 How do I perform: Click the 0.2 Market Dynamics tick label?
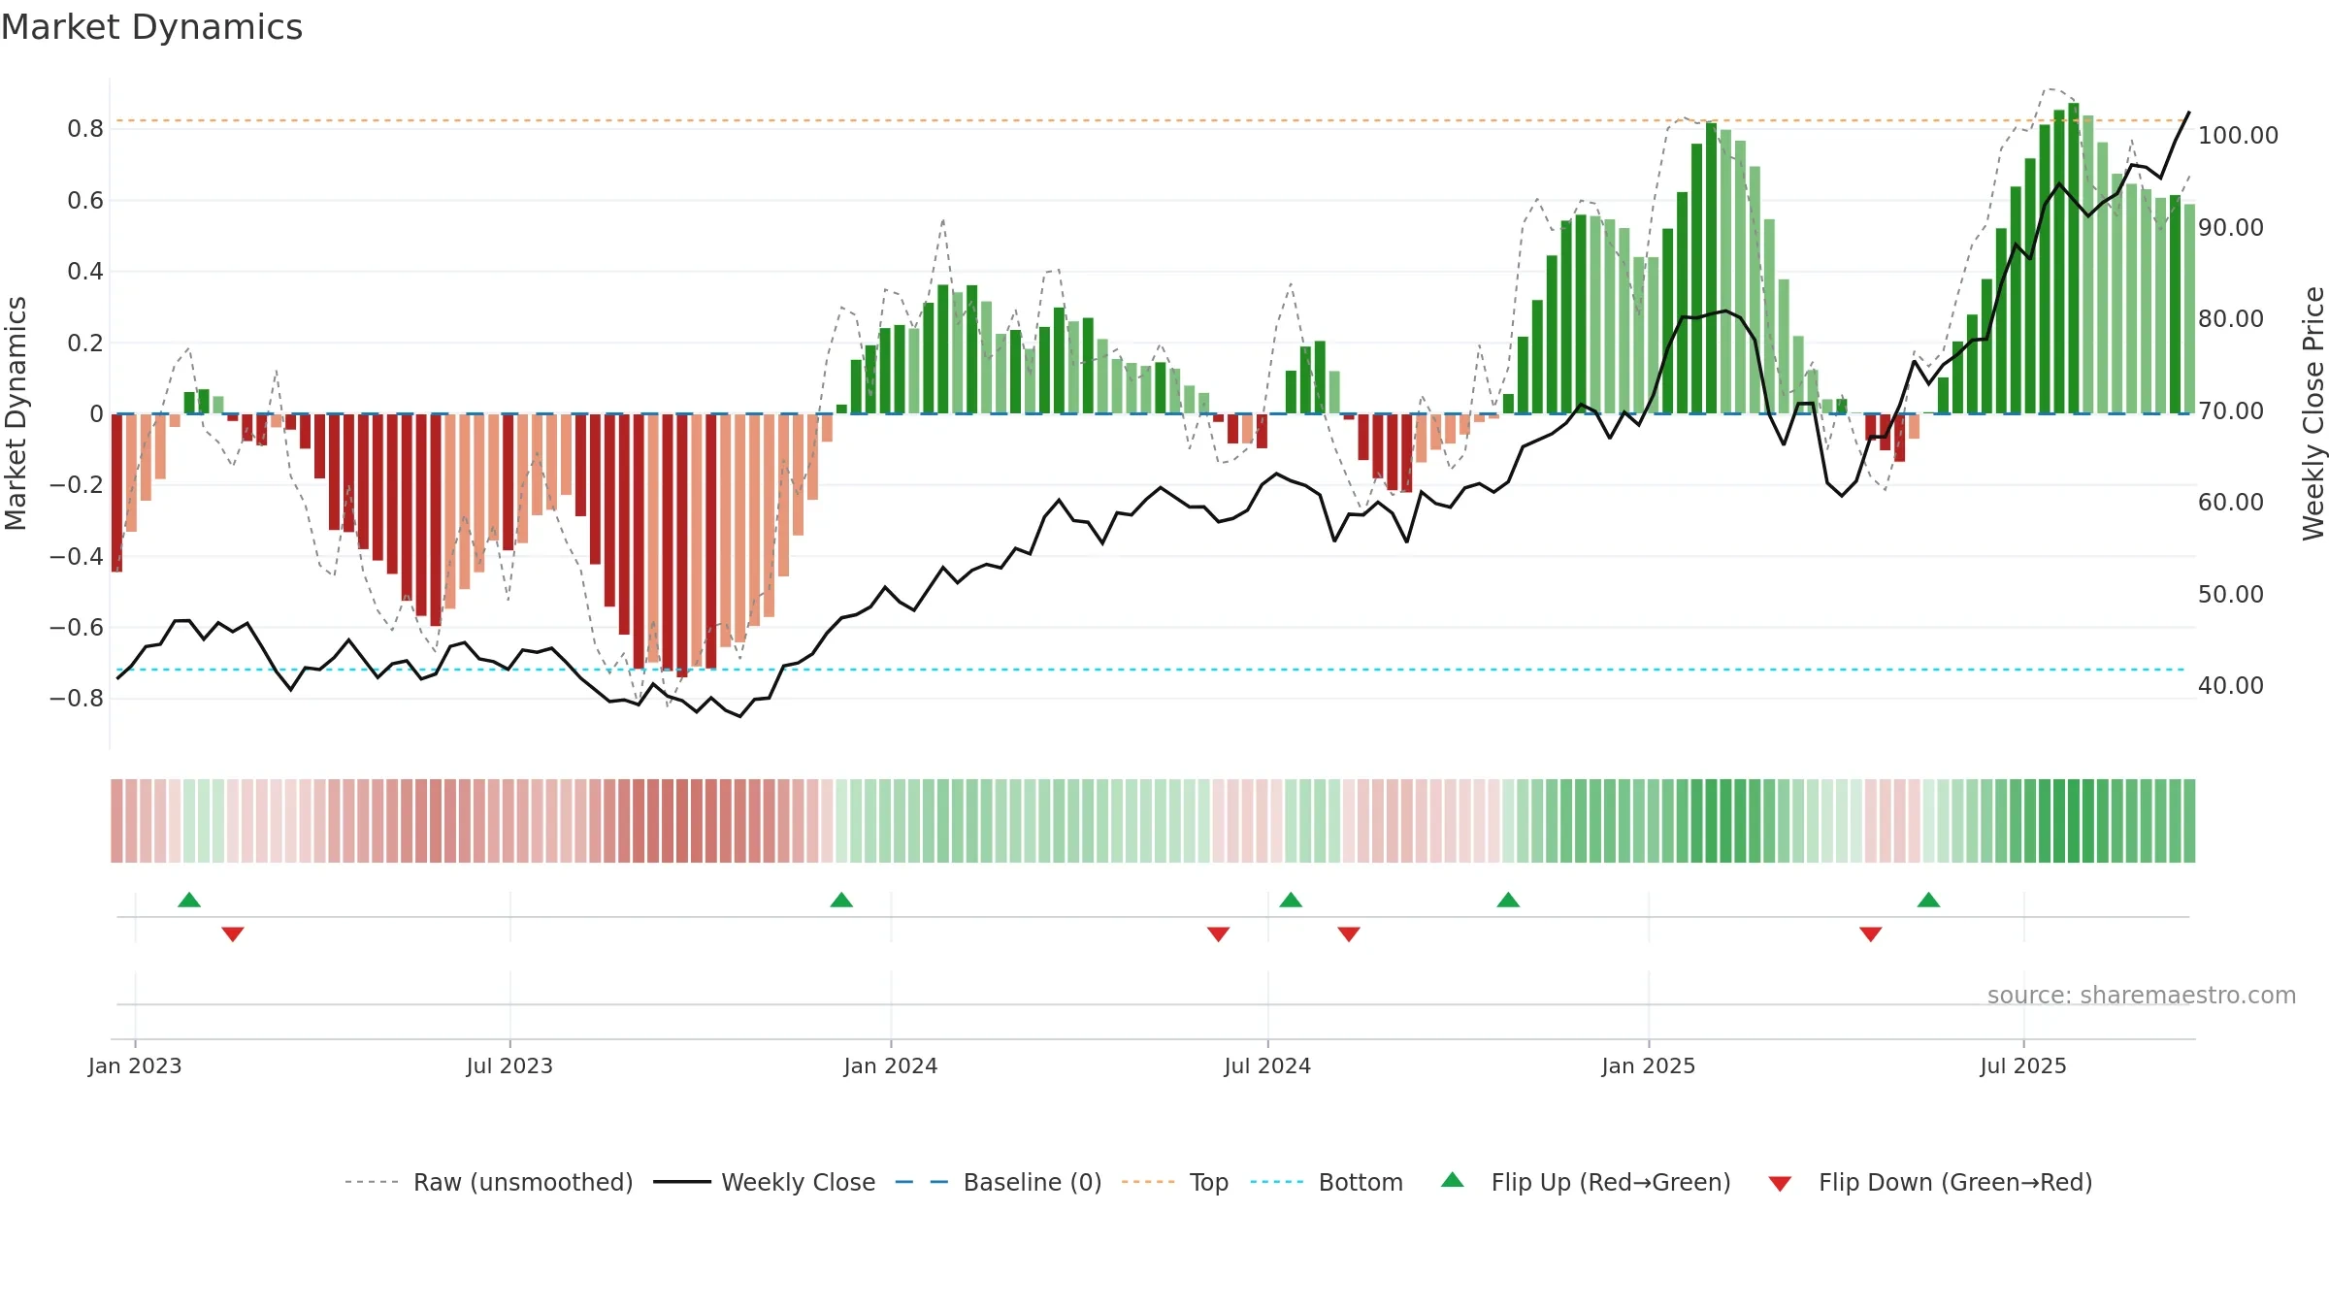click(85, 343)
